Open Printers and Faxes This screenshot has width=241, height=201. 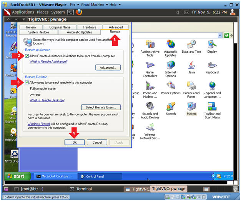tap(191, 90)
